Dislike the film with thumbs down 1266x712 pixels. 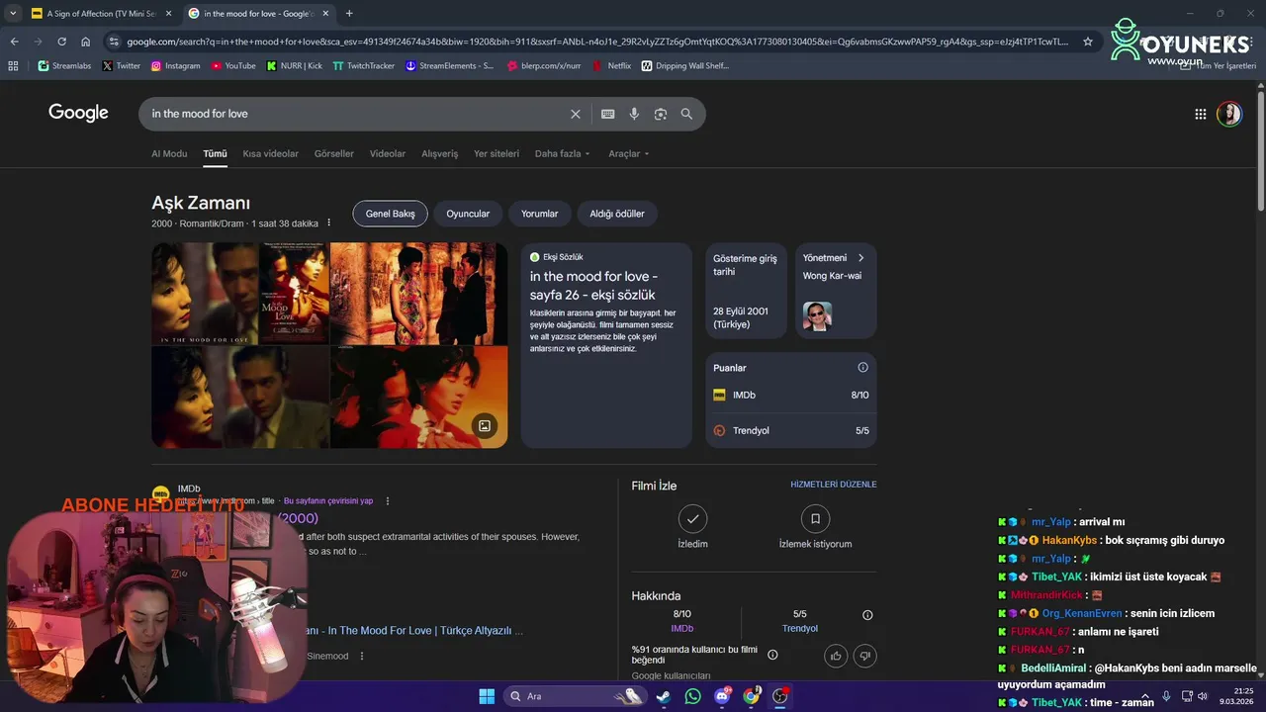pyautogui.click(x=865, y=655)
